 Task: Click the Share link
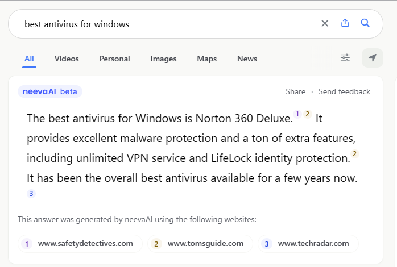295,91
